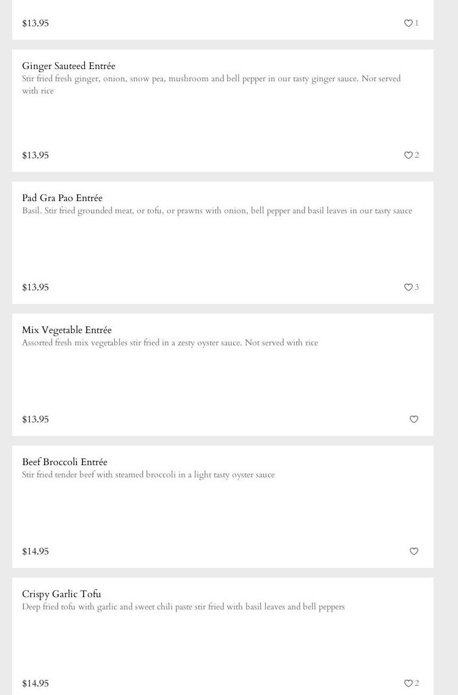This screenshot has height=695, width=458.
Task: Heart the Beef Broccoli Entrée
Action: point(414,551)
